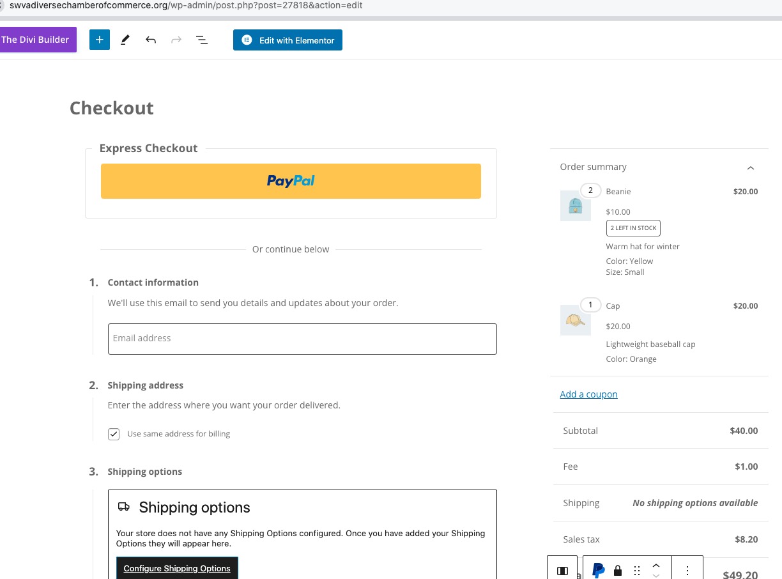The width and height of the screenshot is (782, 579).
Task: Click the Sales tax $8.20 amount
Action: tap(746, 539)
